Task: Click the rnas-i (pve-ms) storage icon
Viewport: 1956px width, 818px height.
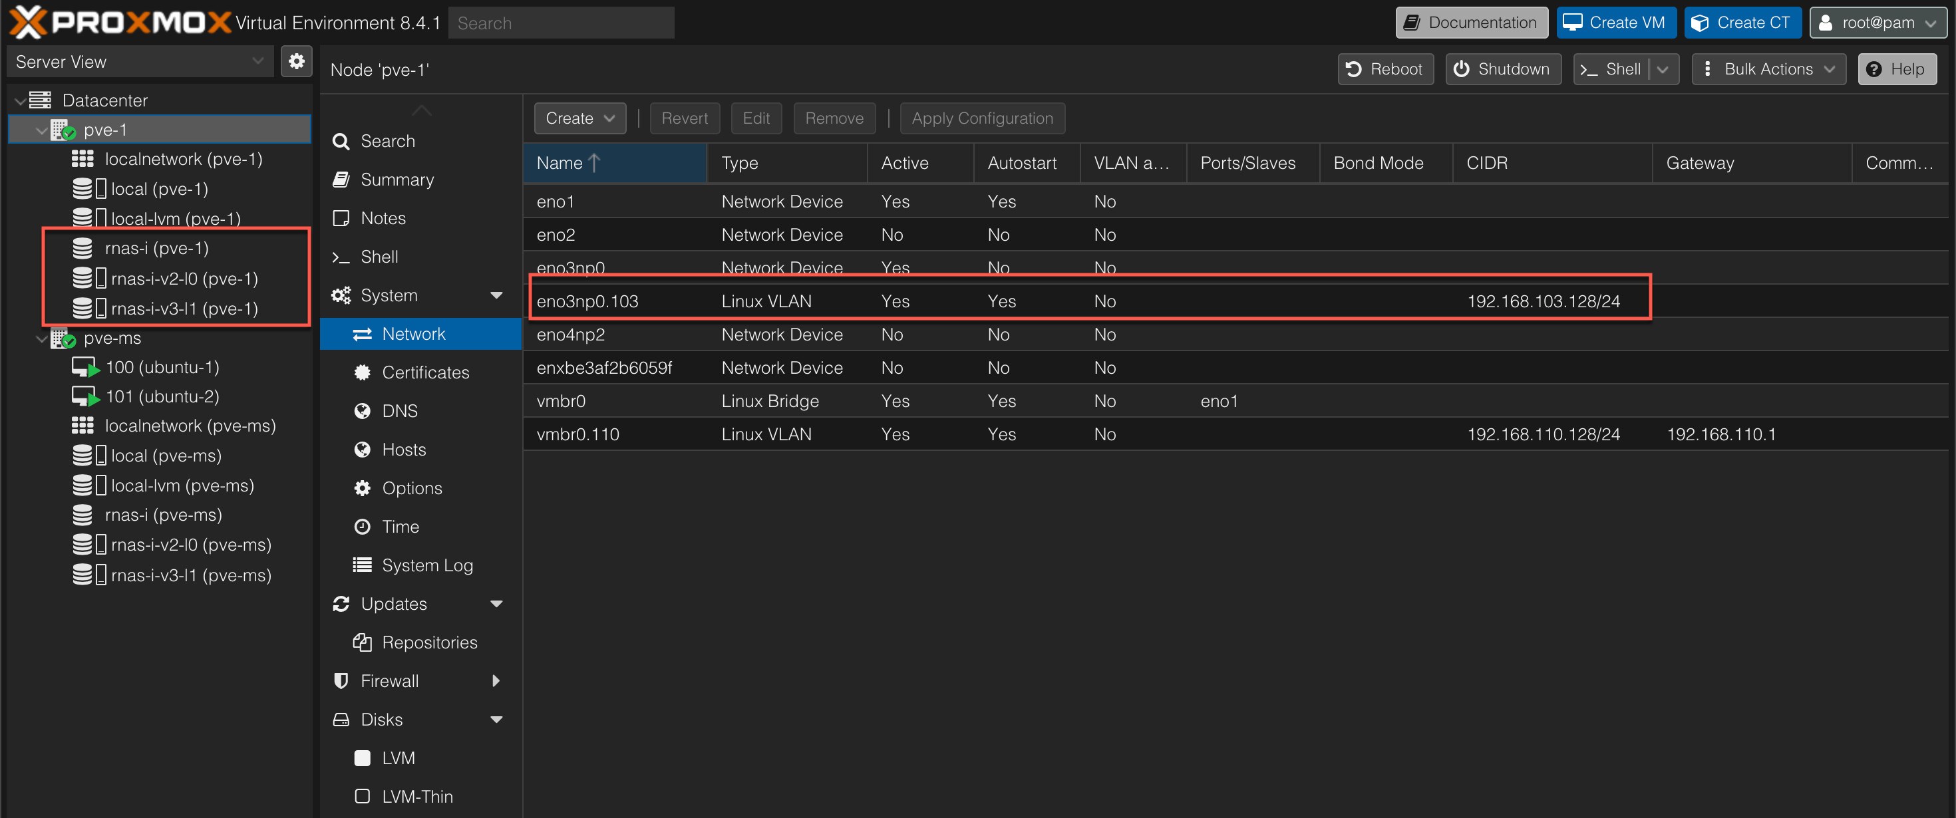Action: [x=82, y=515]
